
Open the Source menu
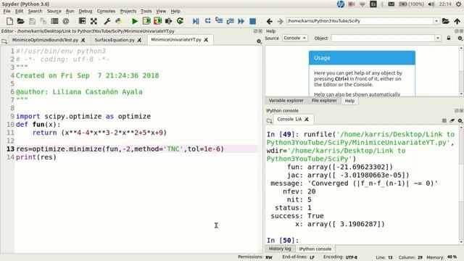click(x=54, y=11)
